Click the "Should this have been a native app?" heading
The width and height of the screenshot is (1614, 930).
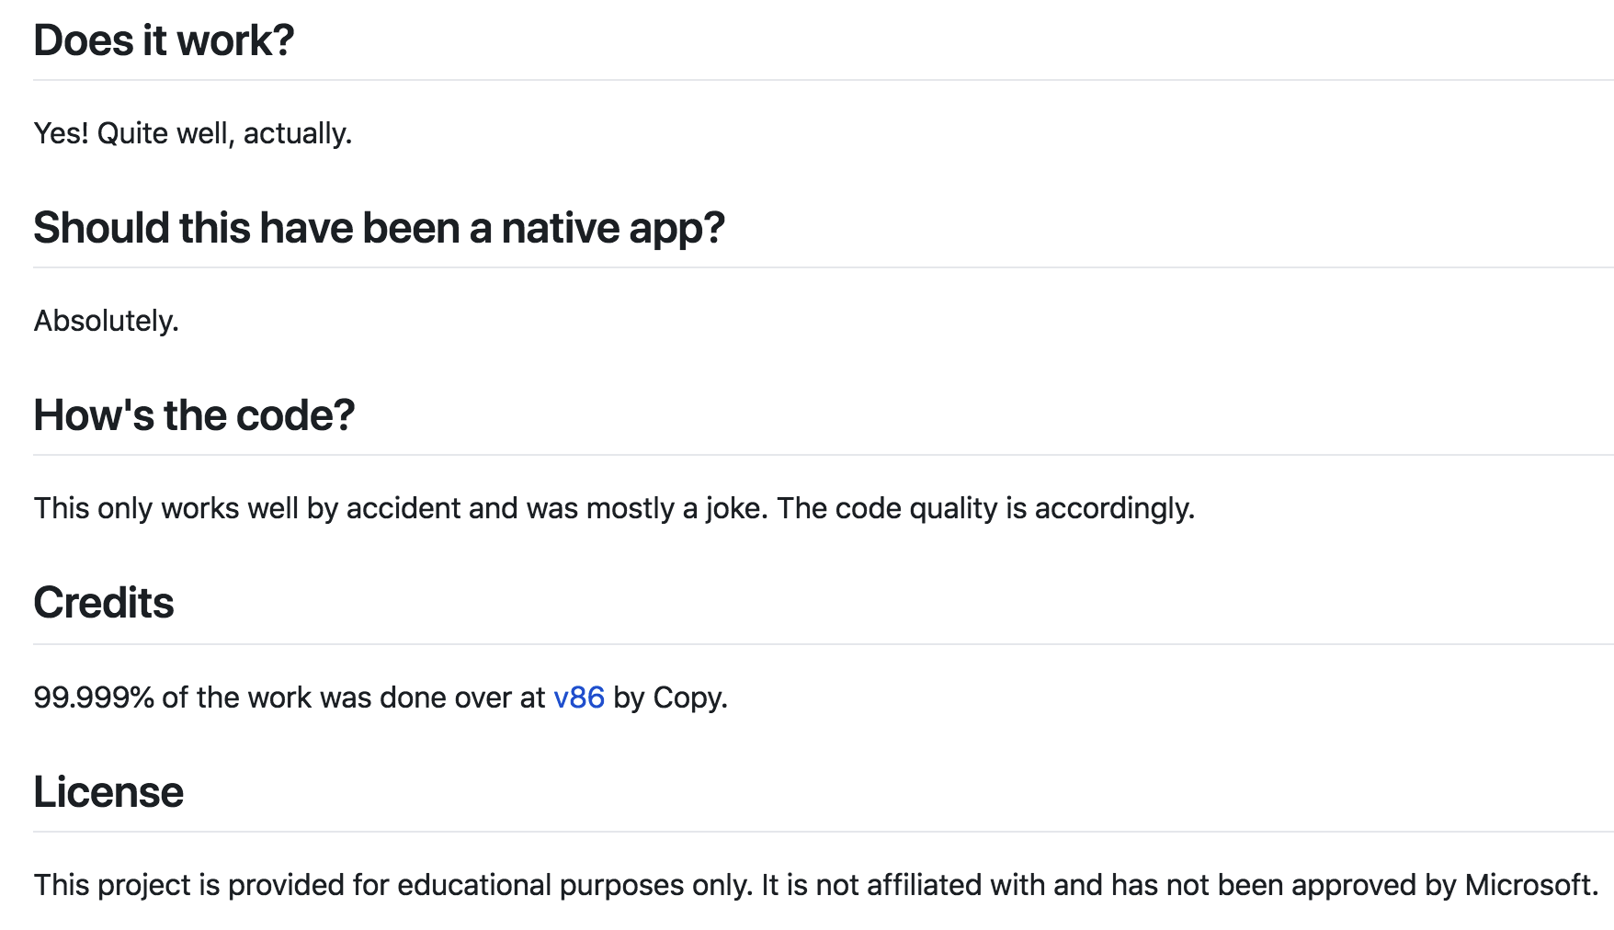[379, 228]
